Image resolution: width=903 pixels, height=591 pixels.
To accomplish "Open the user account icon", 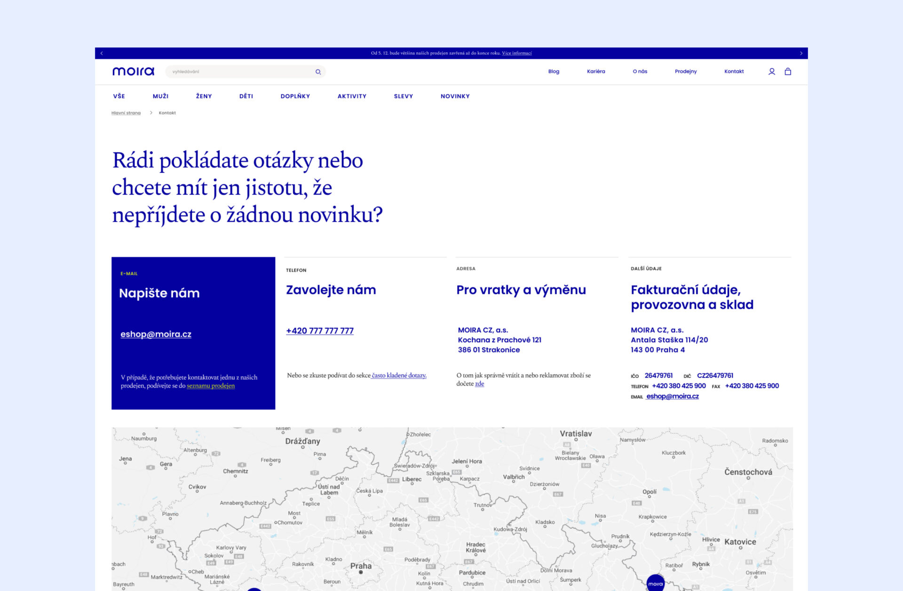I will (771, 71).
